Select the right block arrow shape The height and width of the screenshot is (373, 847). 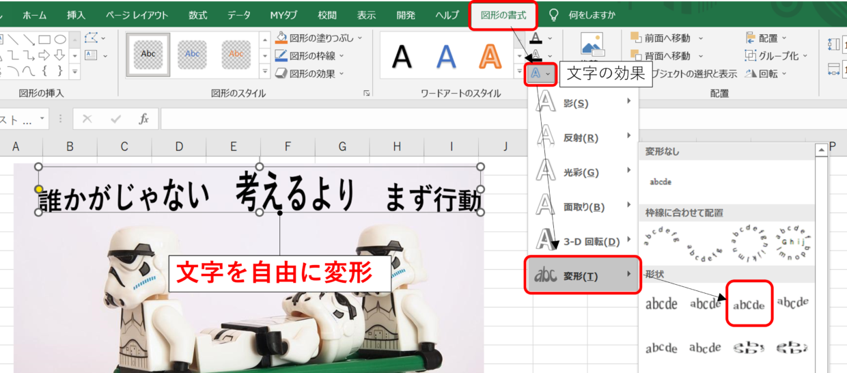[44, 55]
